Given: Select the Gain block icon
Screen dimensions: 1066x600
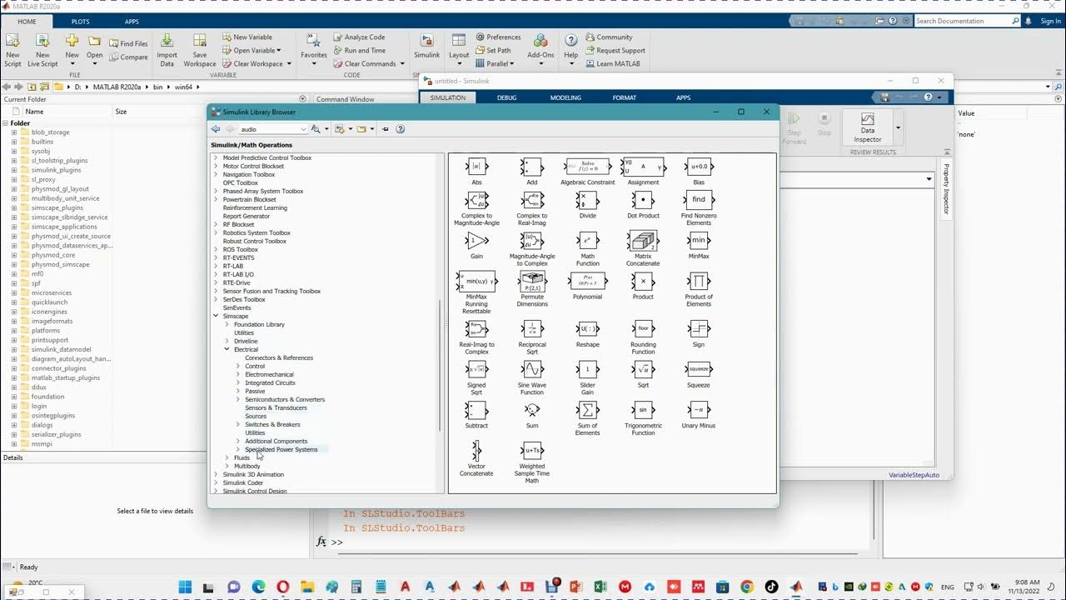Looking at the screenshot, I should tap(476, 241).
